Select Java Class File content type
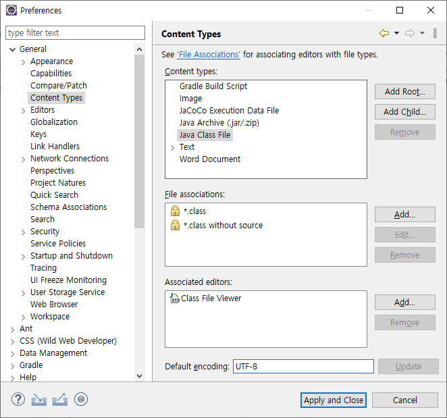The width and height of the screenshot is (447, 418). [205, 135]
